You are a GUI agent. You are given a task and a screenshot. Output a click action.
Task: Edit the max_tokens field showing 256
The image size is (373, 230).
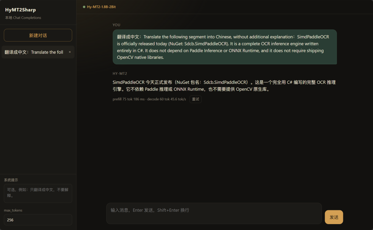coord(38,220)
